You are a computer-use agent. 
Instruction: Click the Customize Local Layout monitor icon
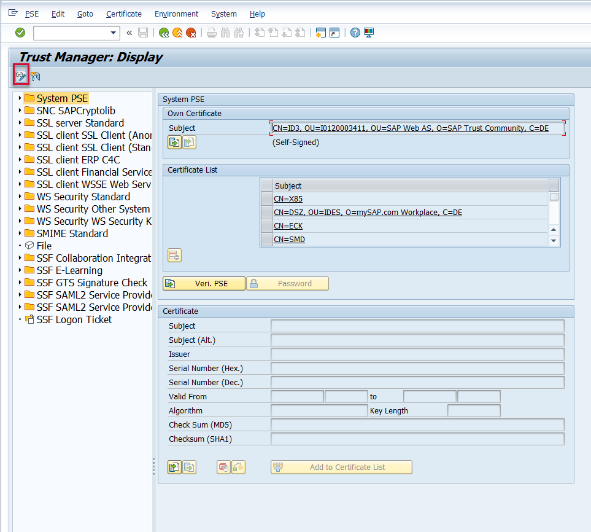point(369,33)
